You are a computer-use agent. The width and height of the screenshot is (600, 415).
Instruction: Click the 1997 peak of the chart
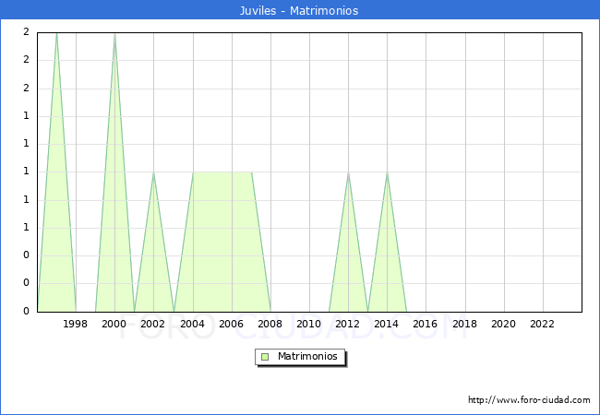click(x=56, y=34)
